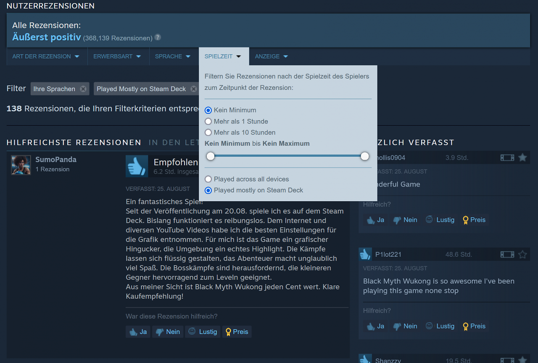The image size is (538, 363).
Task: Click star icon on P1lot221 review
Action: pos(522,255)
